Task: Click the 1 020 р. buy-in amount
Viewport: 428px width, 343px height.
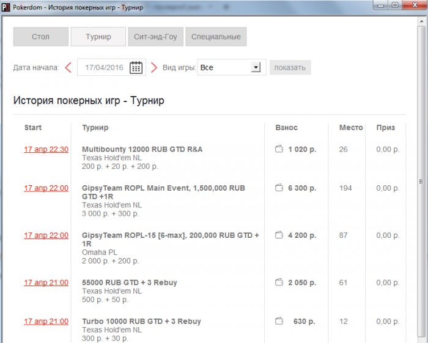Action: coord(302,149)
